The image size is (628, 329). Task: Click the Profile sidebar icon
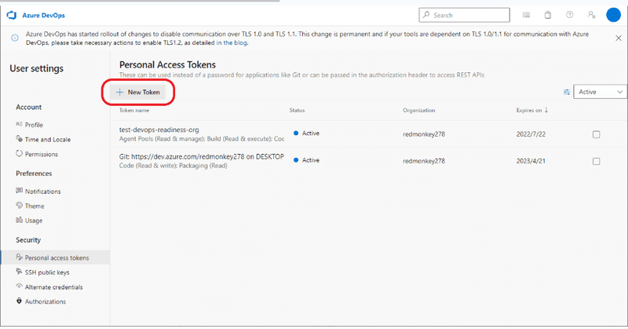[x=19, y=124]
